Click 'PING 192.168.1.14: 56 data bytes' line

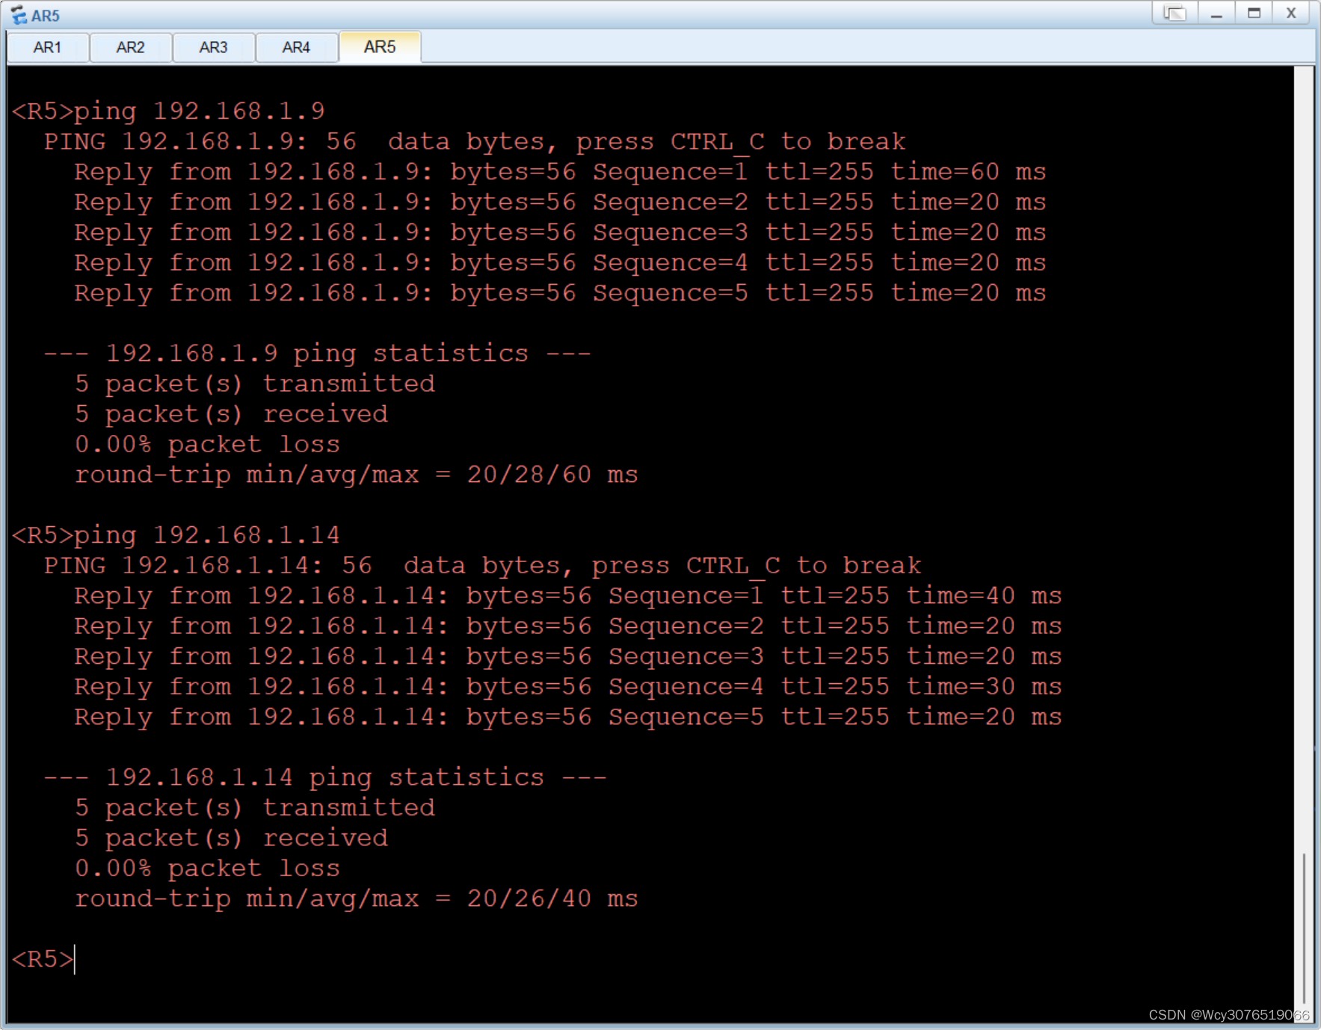(482, 566)
